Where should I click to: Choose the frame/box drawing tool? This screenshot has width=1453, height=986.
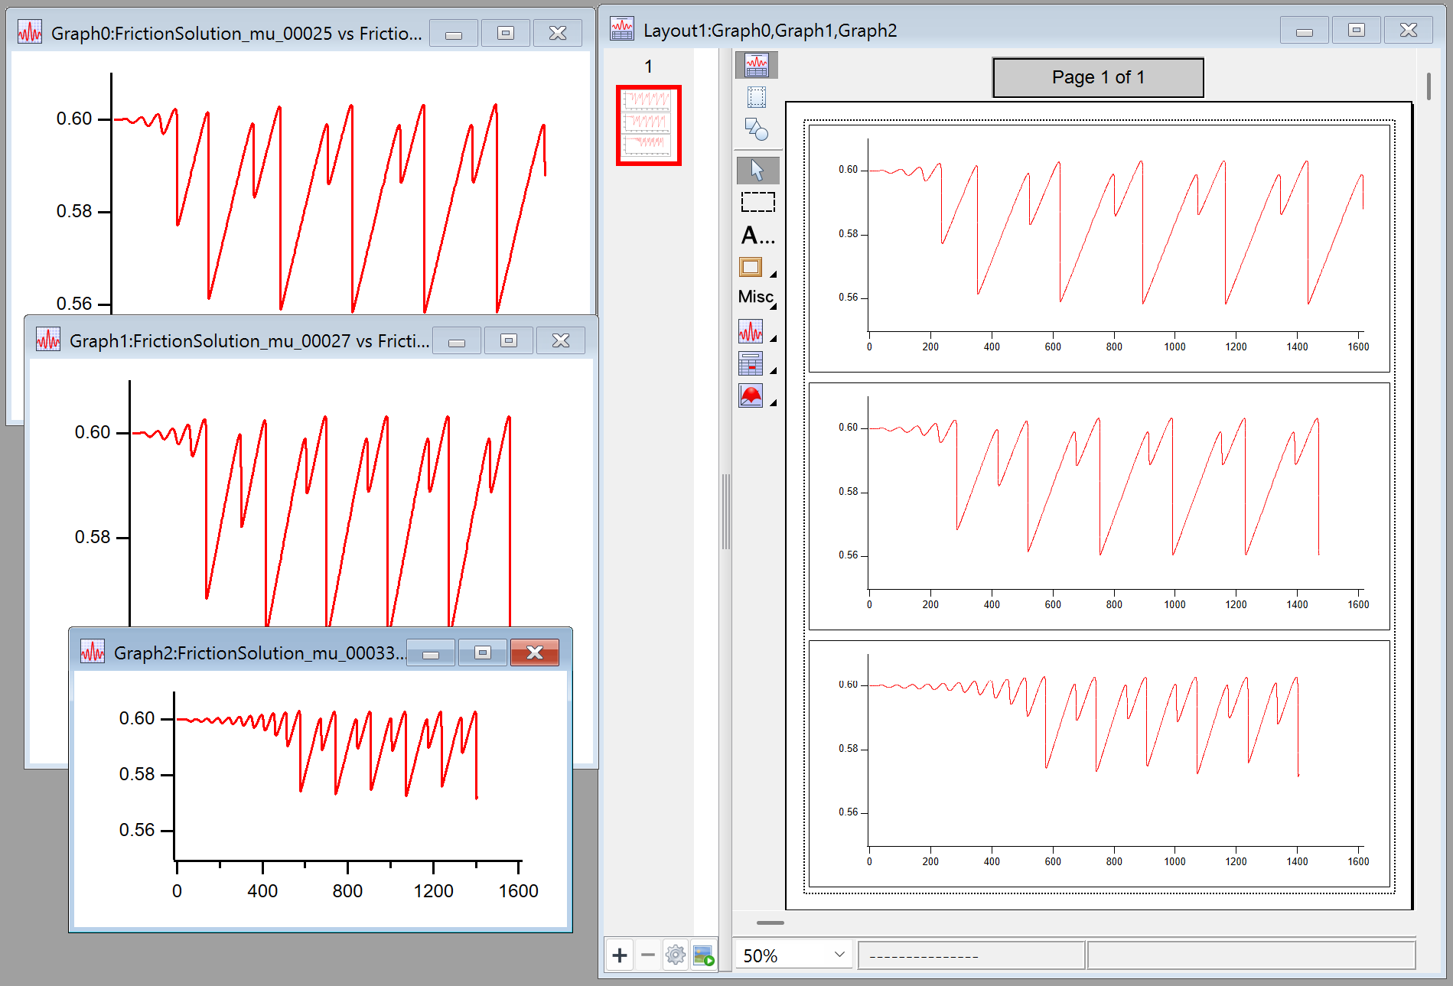(751, 267)
